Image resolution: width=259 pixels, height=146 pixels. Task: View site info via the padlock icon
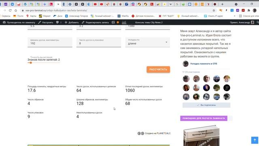click(23, 11)
